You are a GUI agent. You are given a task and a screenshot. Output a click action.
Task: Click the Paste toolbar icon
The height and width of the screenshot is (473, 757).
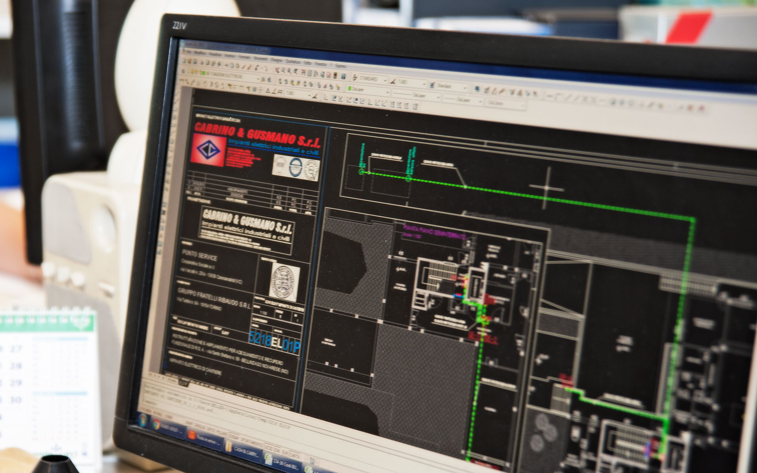(x=237, y=66)
